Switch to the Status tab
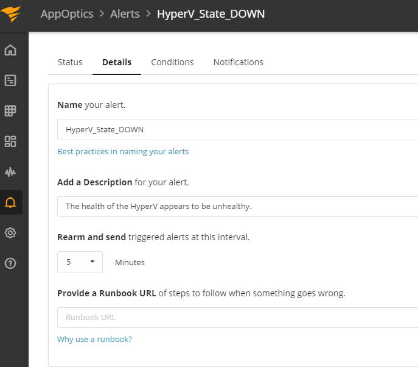The width and height of the screenshot is (418, 367). 70,62
